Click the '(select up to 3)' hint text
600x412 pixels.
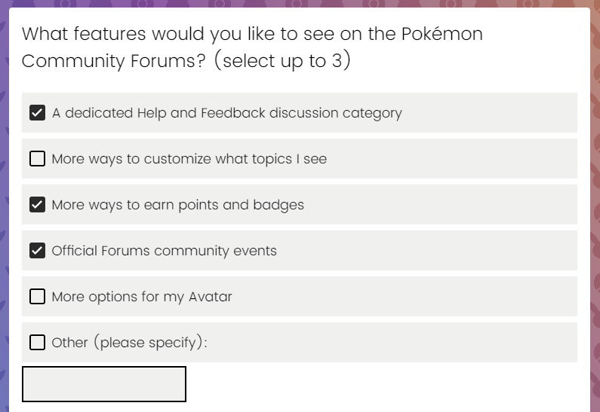click(x=282, y=60)
